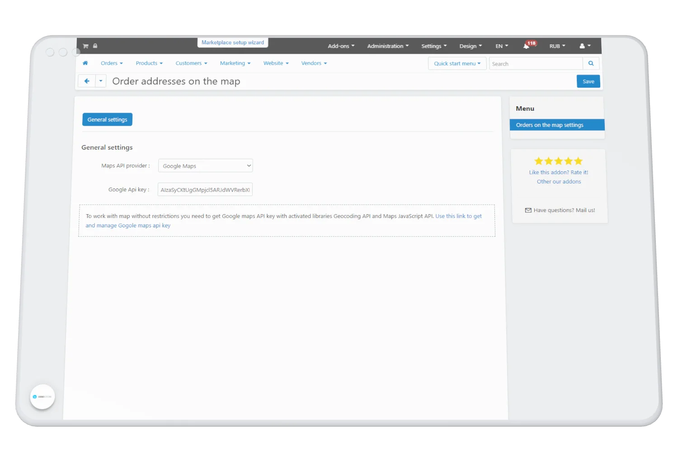This screenshot has height=452, width=678.
Task: Click the lock icon in top bar
Action: click(x=95, y=46)
